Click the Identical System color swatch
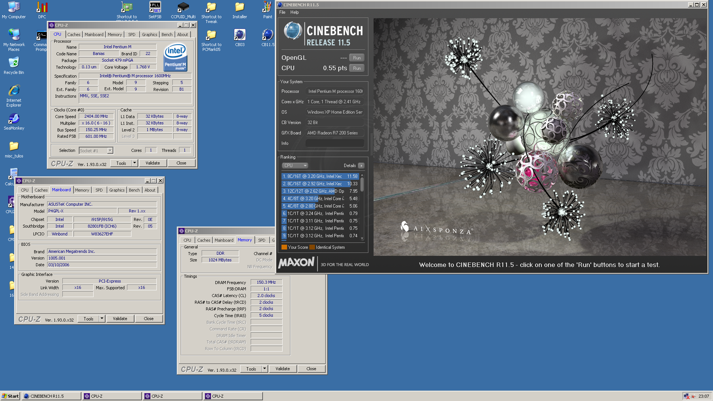This screenshot has height=401, width=713. tap(312, 247)
